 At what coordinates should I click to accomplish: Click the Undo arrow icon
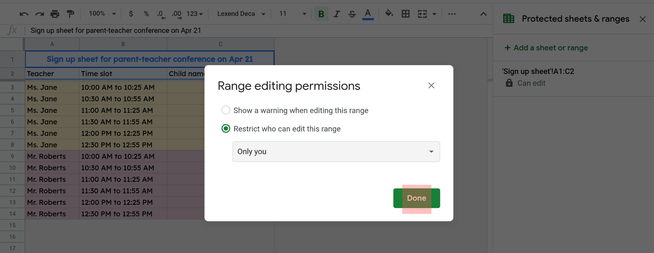pyautogui.click(x=24, y=14)
